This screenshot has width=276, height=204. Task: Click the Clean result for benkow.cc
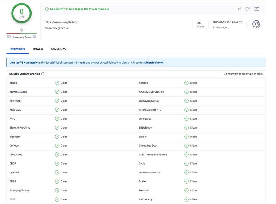(x=194, y=119)
